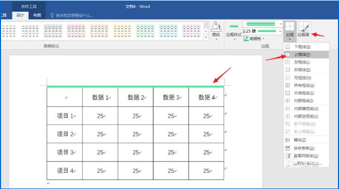This screenshot has height=189, width=339.
Task: Select 无框线(N) to remove borders
Action: tap(306, 77)
